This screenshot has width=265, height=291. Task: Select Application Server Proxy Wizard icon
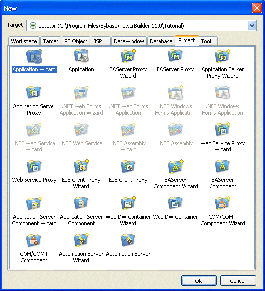(223, 56)
